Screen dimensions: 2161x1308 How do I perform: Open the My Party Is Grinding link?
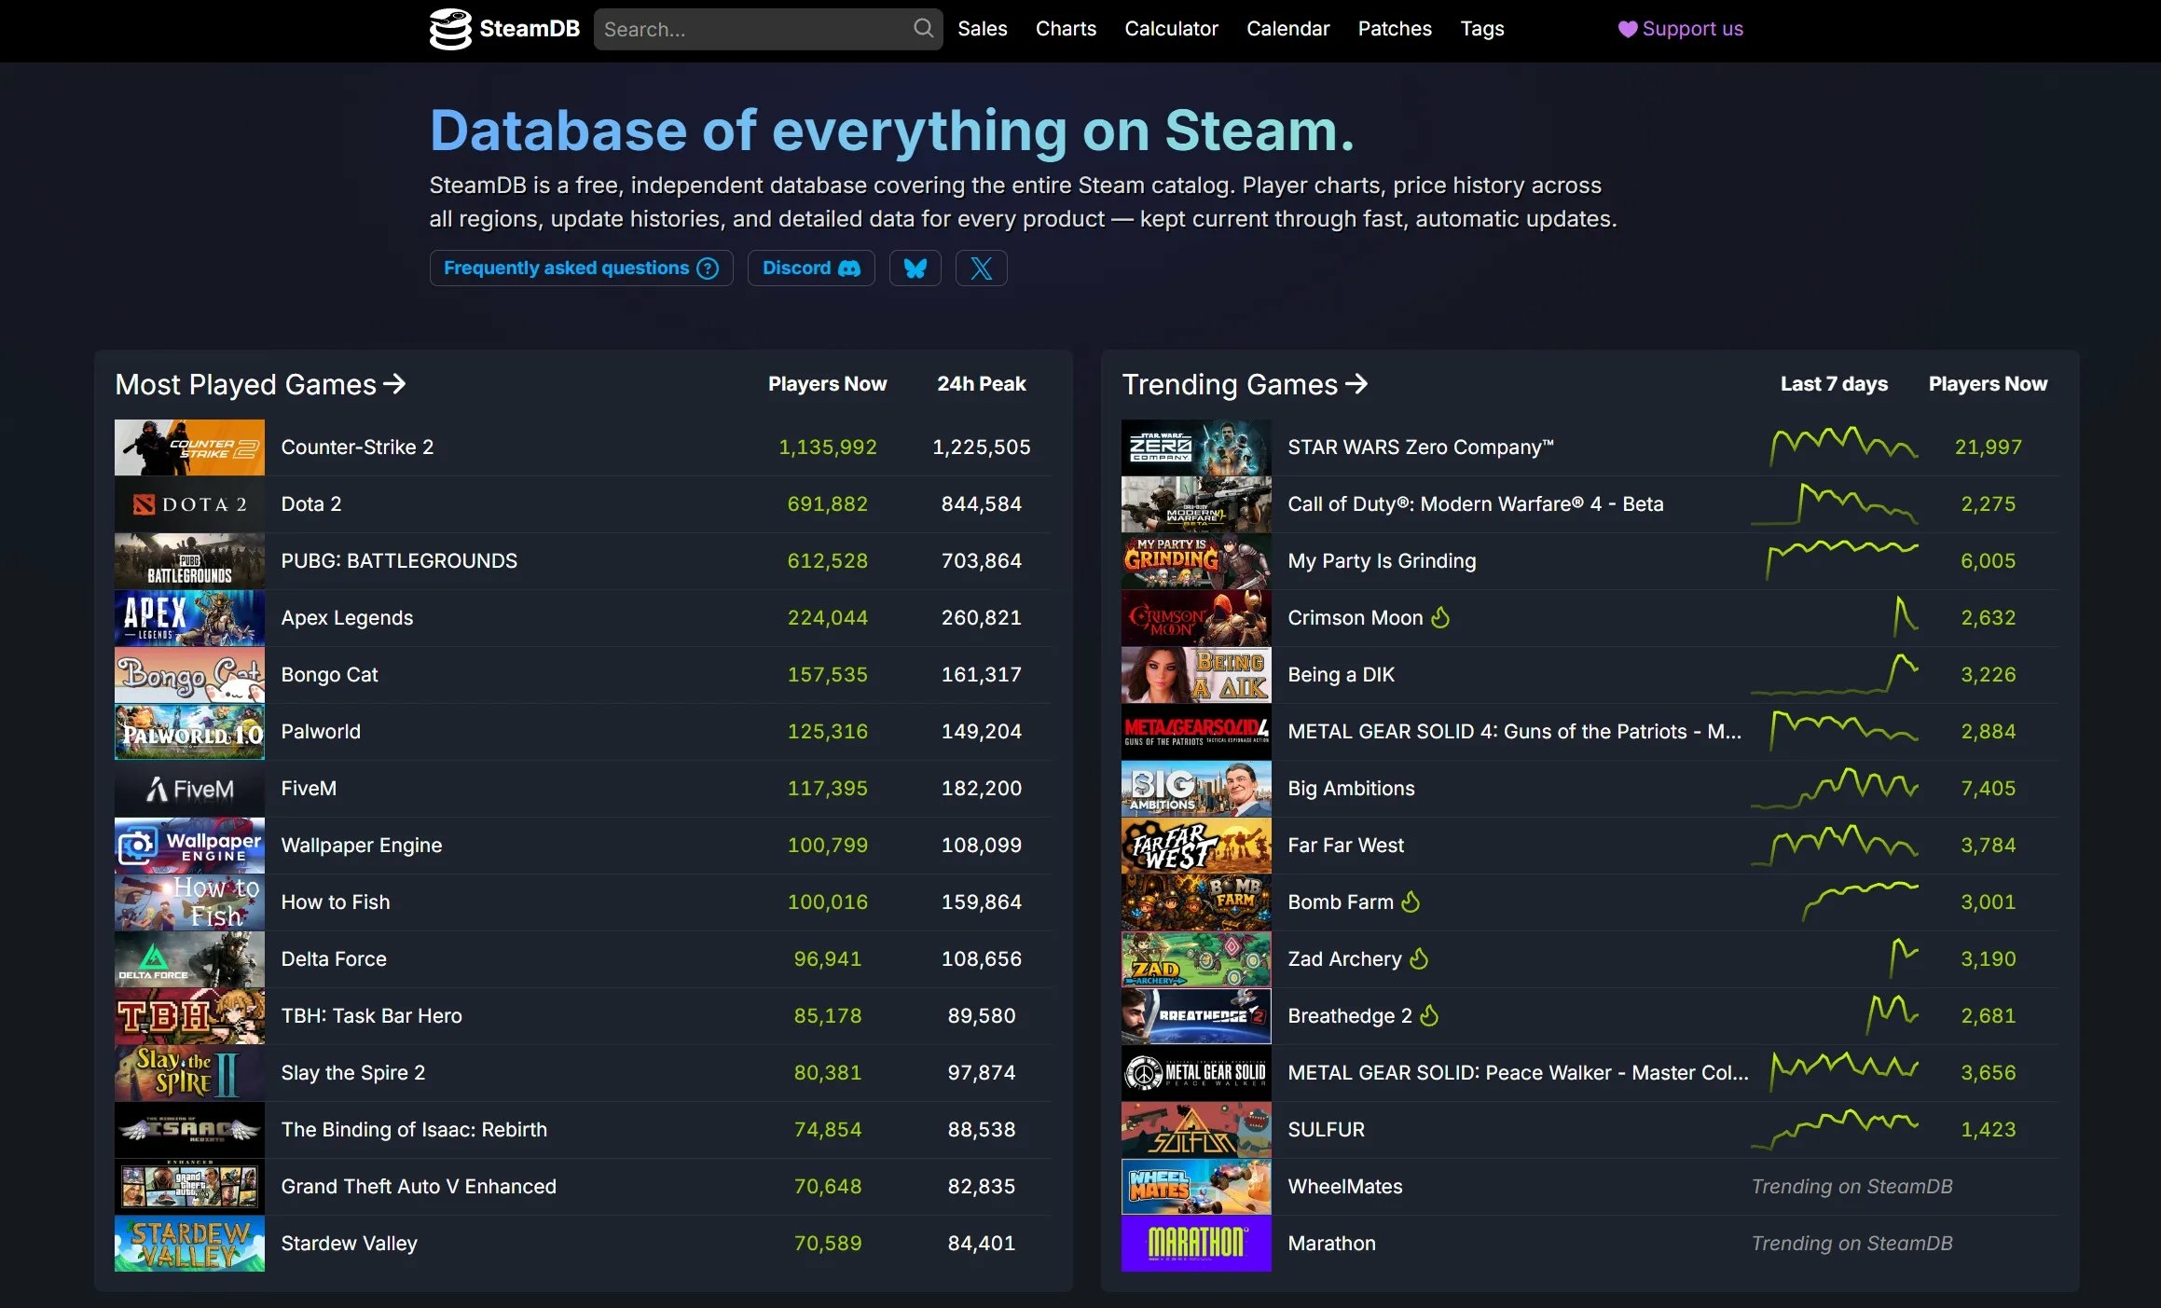coord(1382,561)
